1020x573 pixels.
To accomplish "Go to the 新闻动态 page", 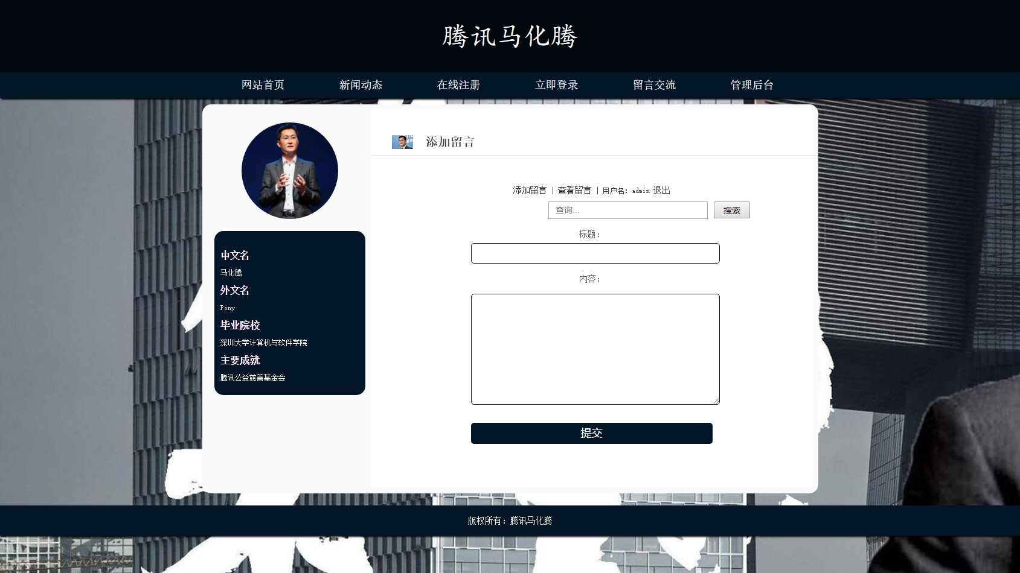I will pyautogui.click(x=361, y=85).
